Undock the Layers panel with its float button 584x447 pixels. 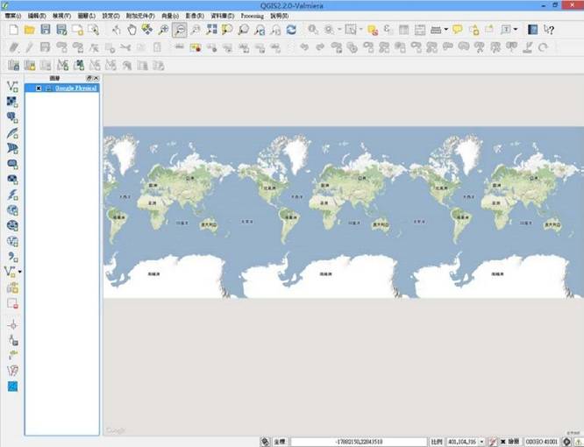coord(89,78)
